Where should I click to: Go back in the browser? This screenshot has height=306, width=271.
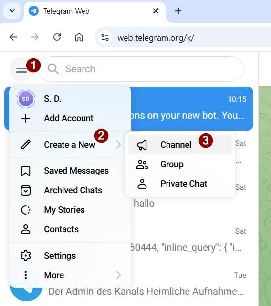13,37
